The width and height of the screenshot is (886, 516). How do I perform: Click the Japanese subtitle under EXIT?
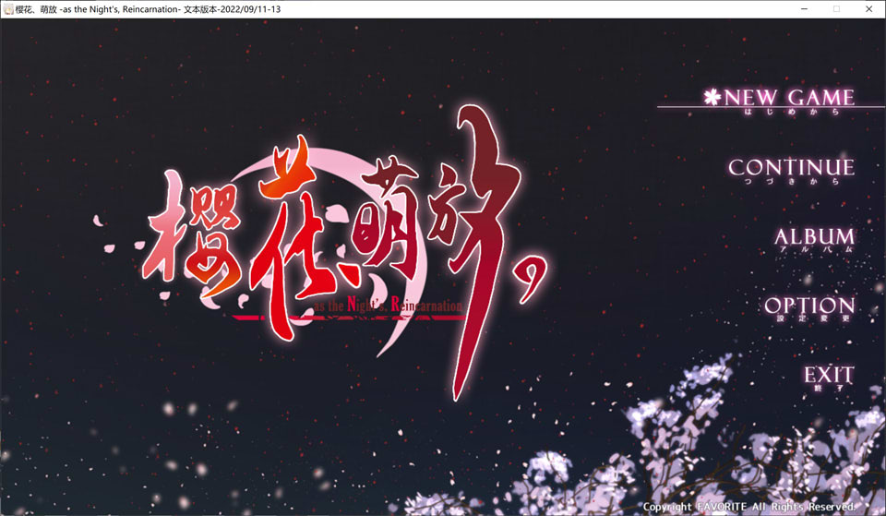(x=828, y=390)
